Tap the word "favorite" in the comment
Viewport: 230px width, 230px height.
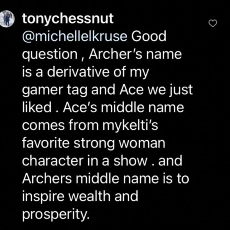45,143
